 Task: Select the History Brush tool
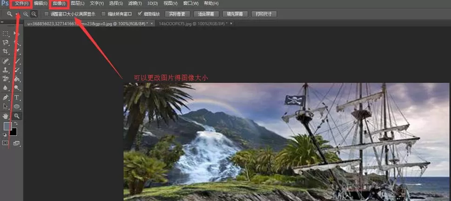point(17,70)
